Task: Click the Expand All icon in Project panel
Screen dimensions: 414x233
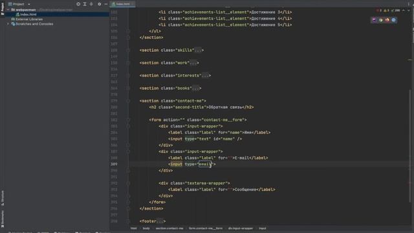Action: coord(85,4)
